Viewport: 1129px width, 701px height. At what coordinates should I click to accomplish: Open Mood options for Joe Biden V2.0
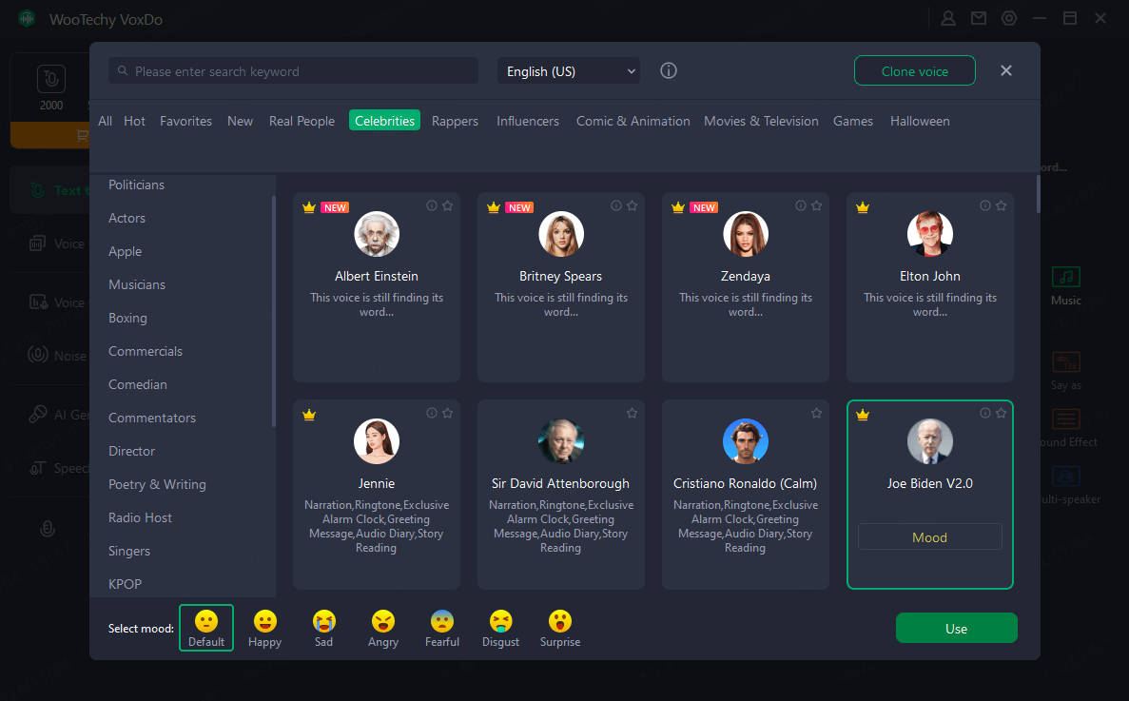[x=929, y=536]
